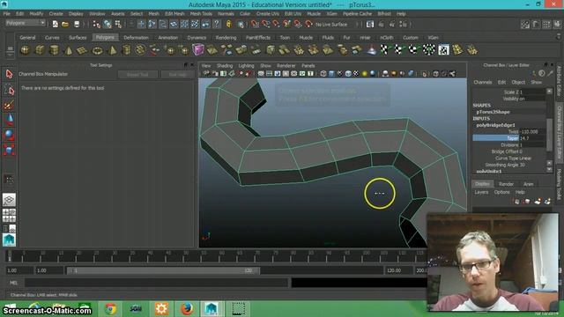The height and width of the screenshot is (317, 564).
Task: Toggle make live magnet icon
Action: tap(308, 24)
